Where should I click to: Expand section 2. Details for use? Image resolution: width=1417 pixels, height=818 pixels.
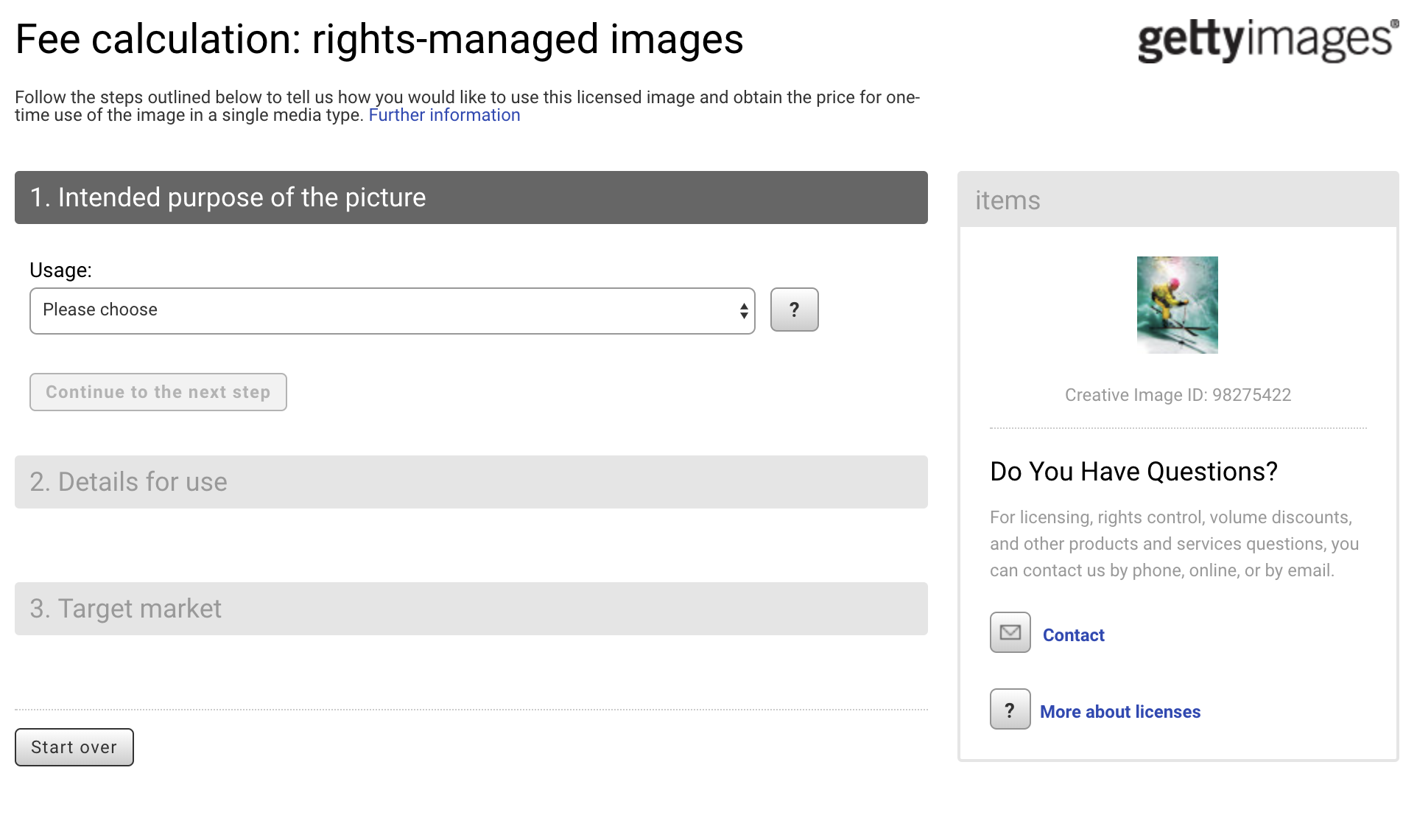coord(471,482)
